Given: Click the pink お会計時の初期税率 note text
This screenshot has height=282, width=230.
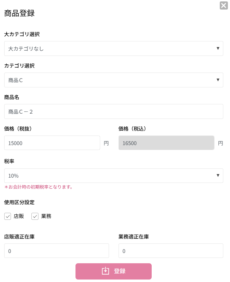Looking at the screenshot, I should (38, 187).
